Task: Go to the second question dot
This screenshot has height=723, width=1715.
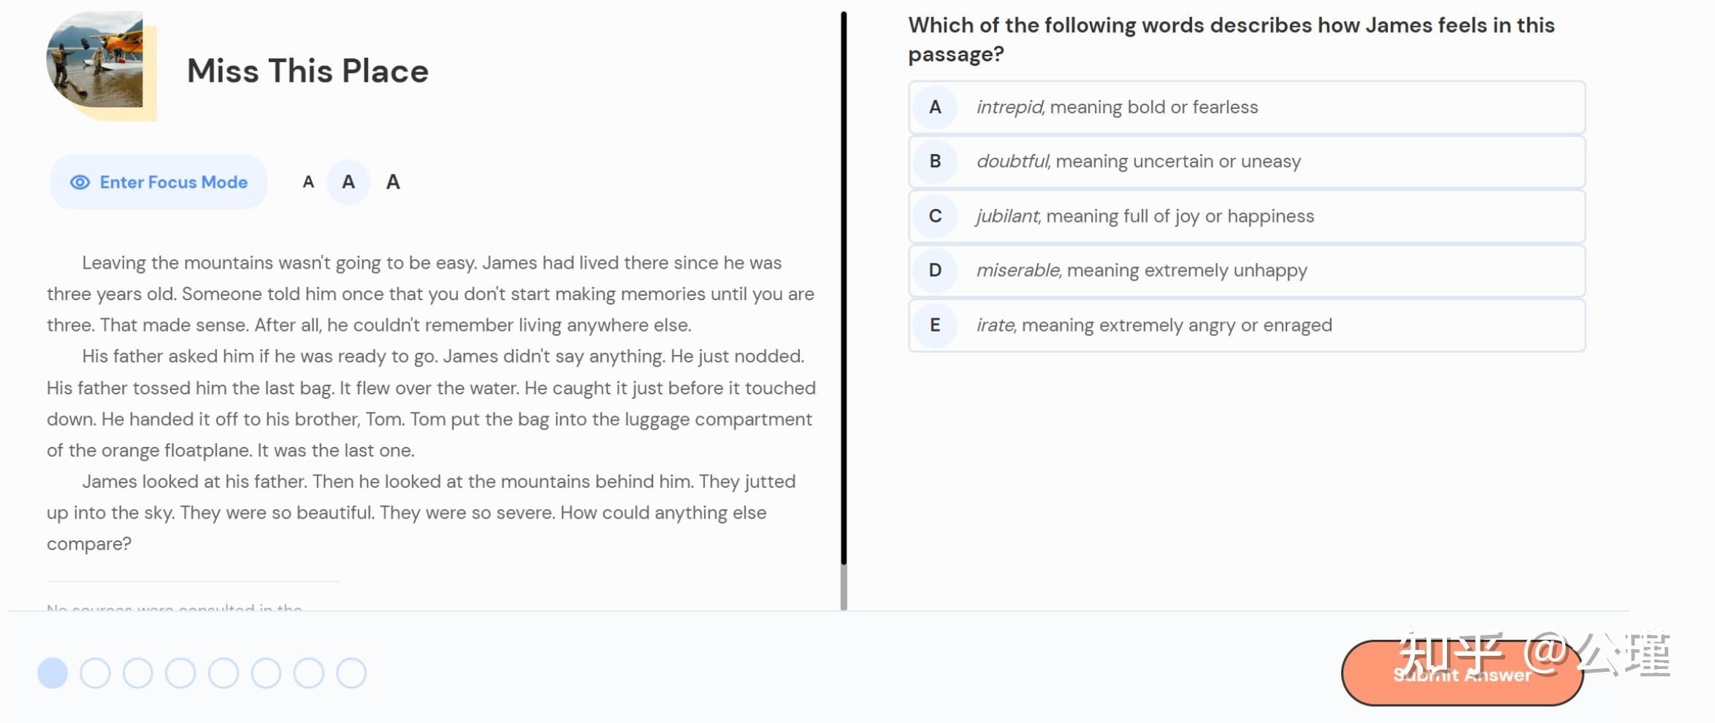Action: pos(95,673)
